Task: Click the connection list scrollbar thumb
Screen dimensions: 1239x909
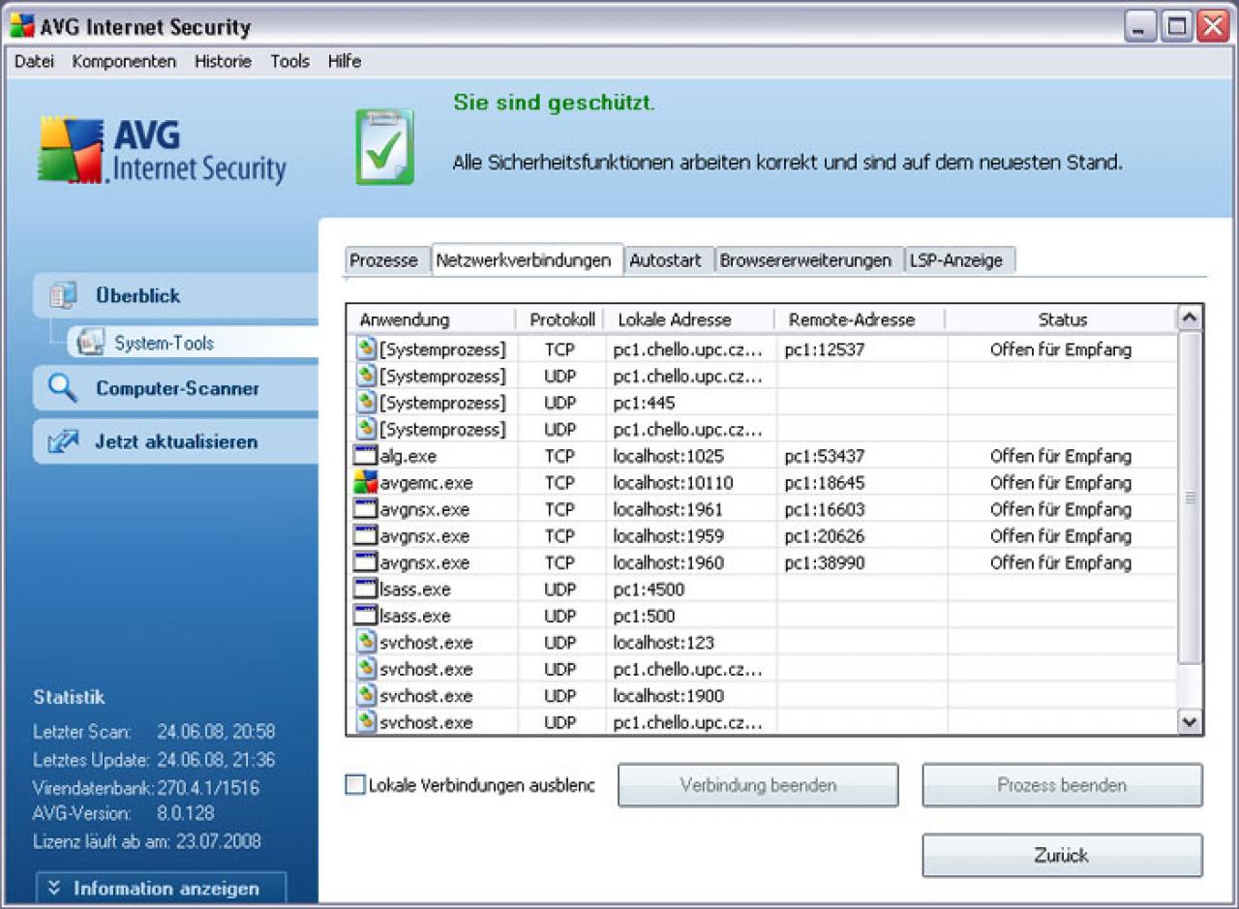Action: [x=1191, y=498]
